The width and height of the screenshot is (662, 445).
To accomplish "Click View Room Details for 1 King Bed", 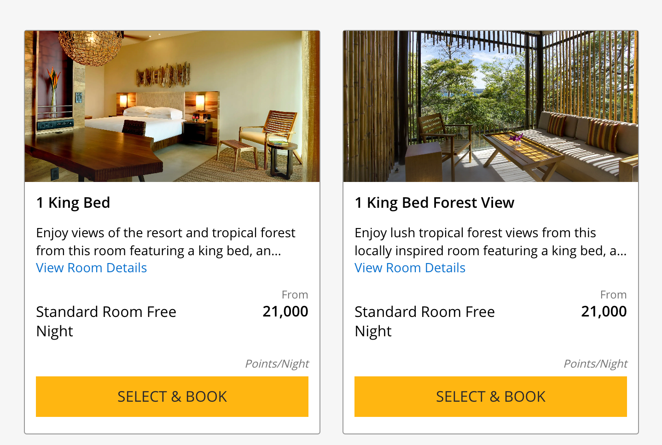I will pos(92,268).
